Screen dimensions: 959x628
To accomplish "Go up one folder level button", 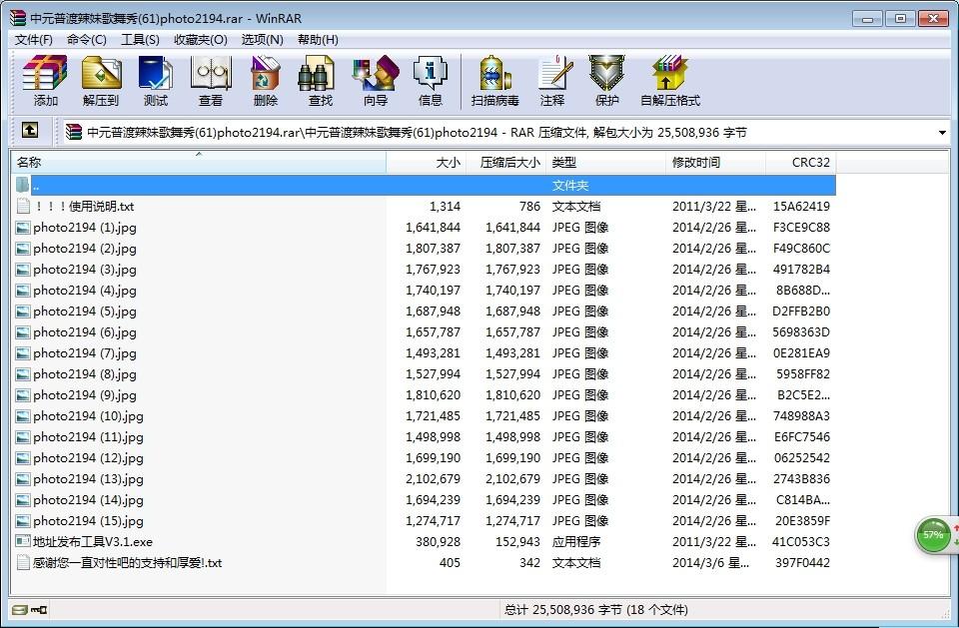I will pos(30,131).
